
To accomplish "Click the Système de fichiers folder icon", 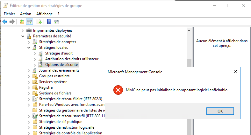I will [35, 93].
